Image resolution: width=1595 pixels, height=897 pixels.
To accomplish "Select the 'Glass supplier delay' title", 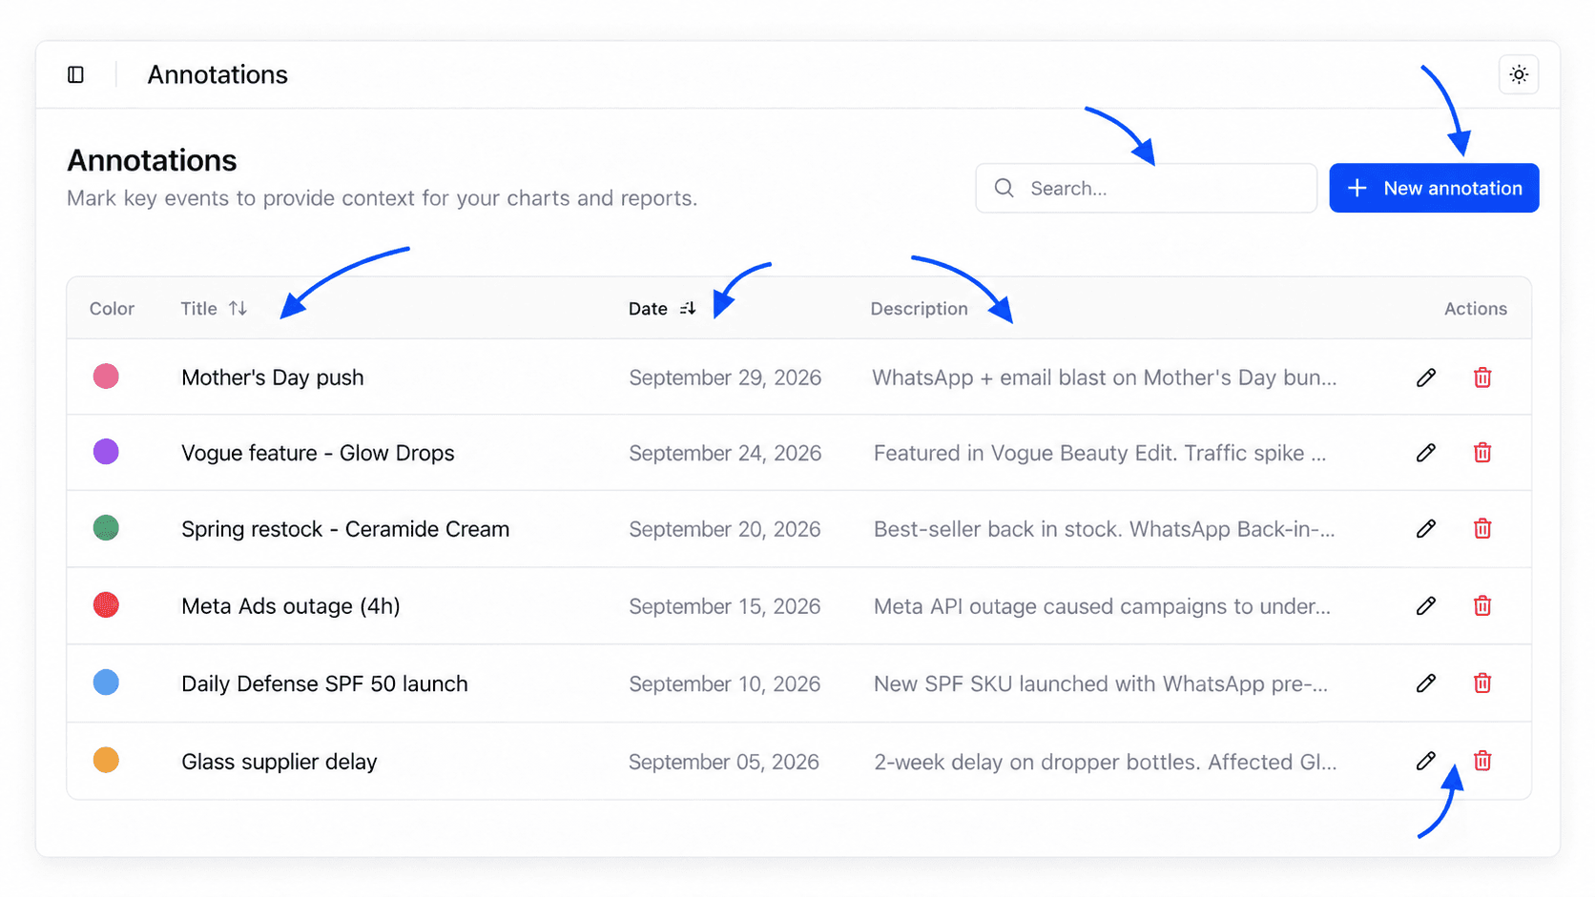I will click(x=280, y=762).
